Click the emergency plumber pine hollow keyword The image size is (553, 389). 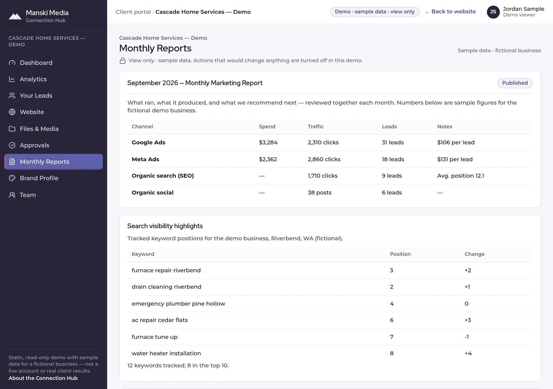point(178,303)
